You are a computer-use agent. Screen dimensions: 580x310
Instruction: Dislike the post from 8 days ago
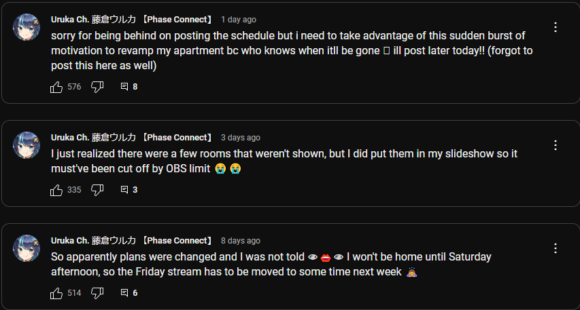tap(97, 294)
